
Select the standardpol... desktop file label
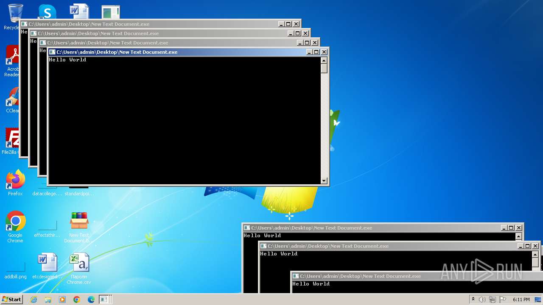(x=79, y=194)
